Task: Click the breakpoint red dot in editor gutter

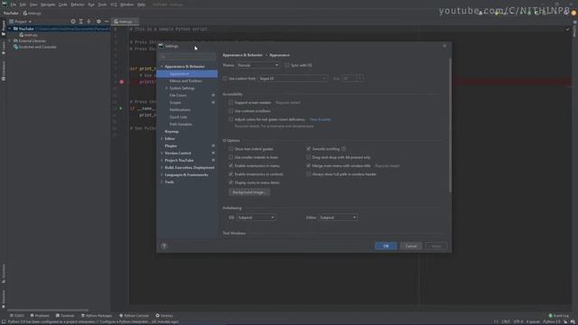Action: [122, 82]
